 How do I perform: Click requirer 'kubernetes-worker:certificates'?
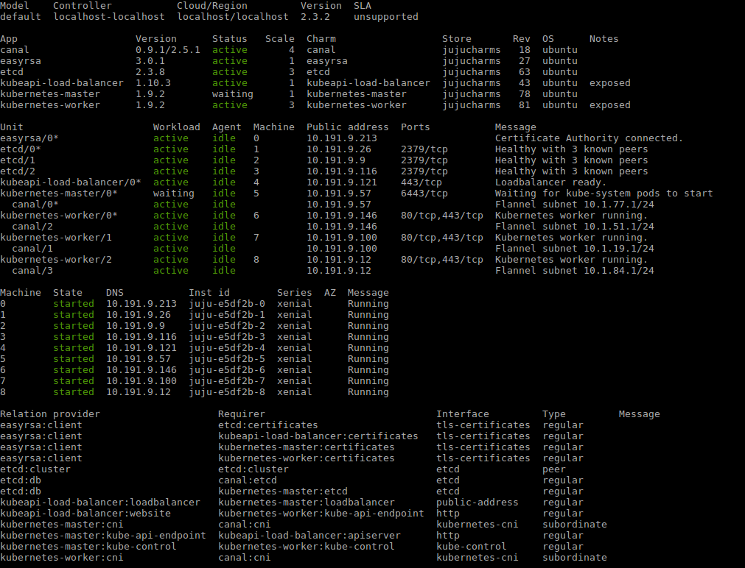307,458
